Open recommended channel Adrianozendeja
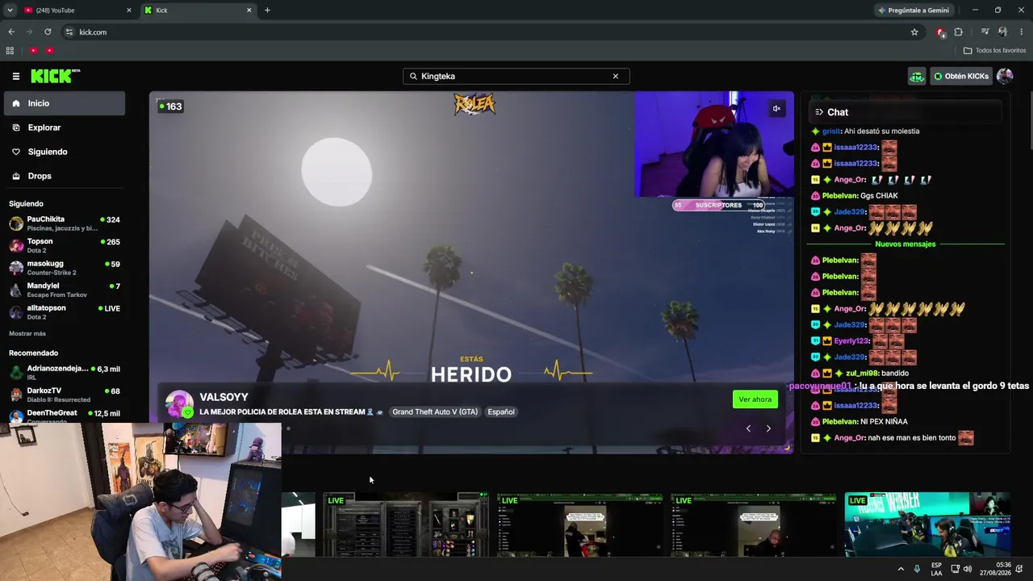The image size is (1033, 581). click(x=65, y=373)
